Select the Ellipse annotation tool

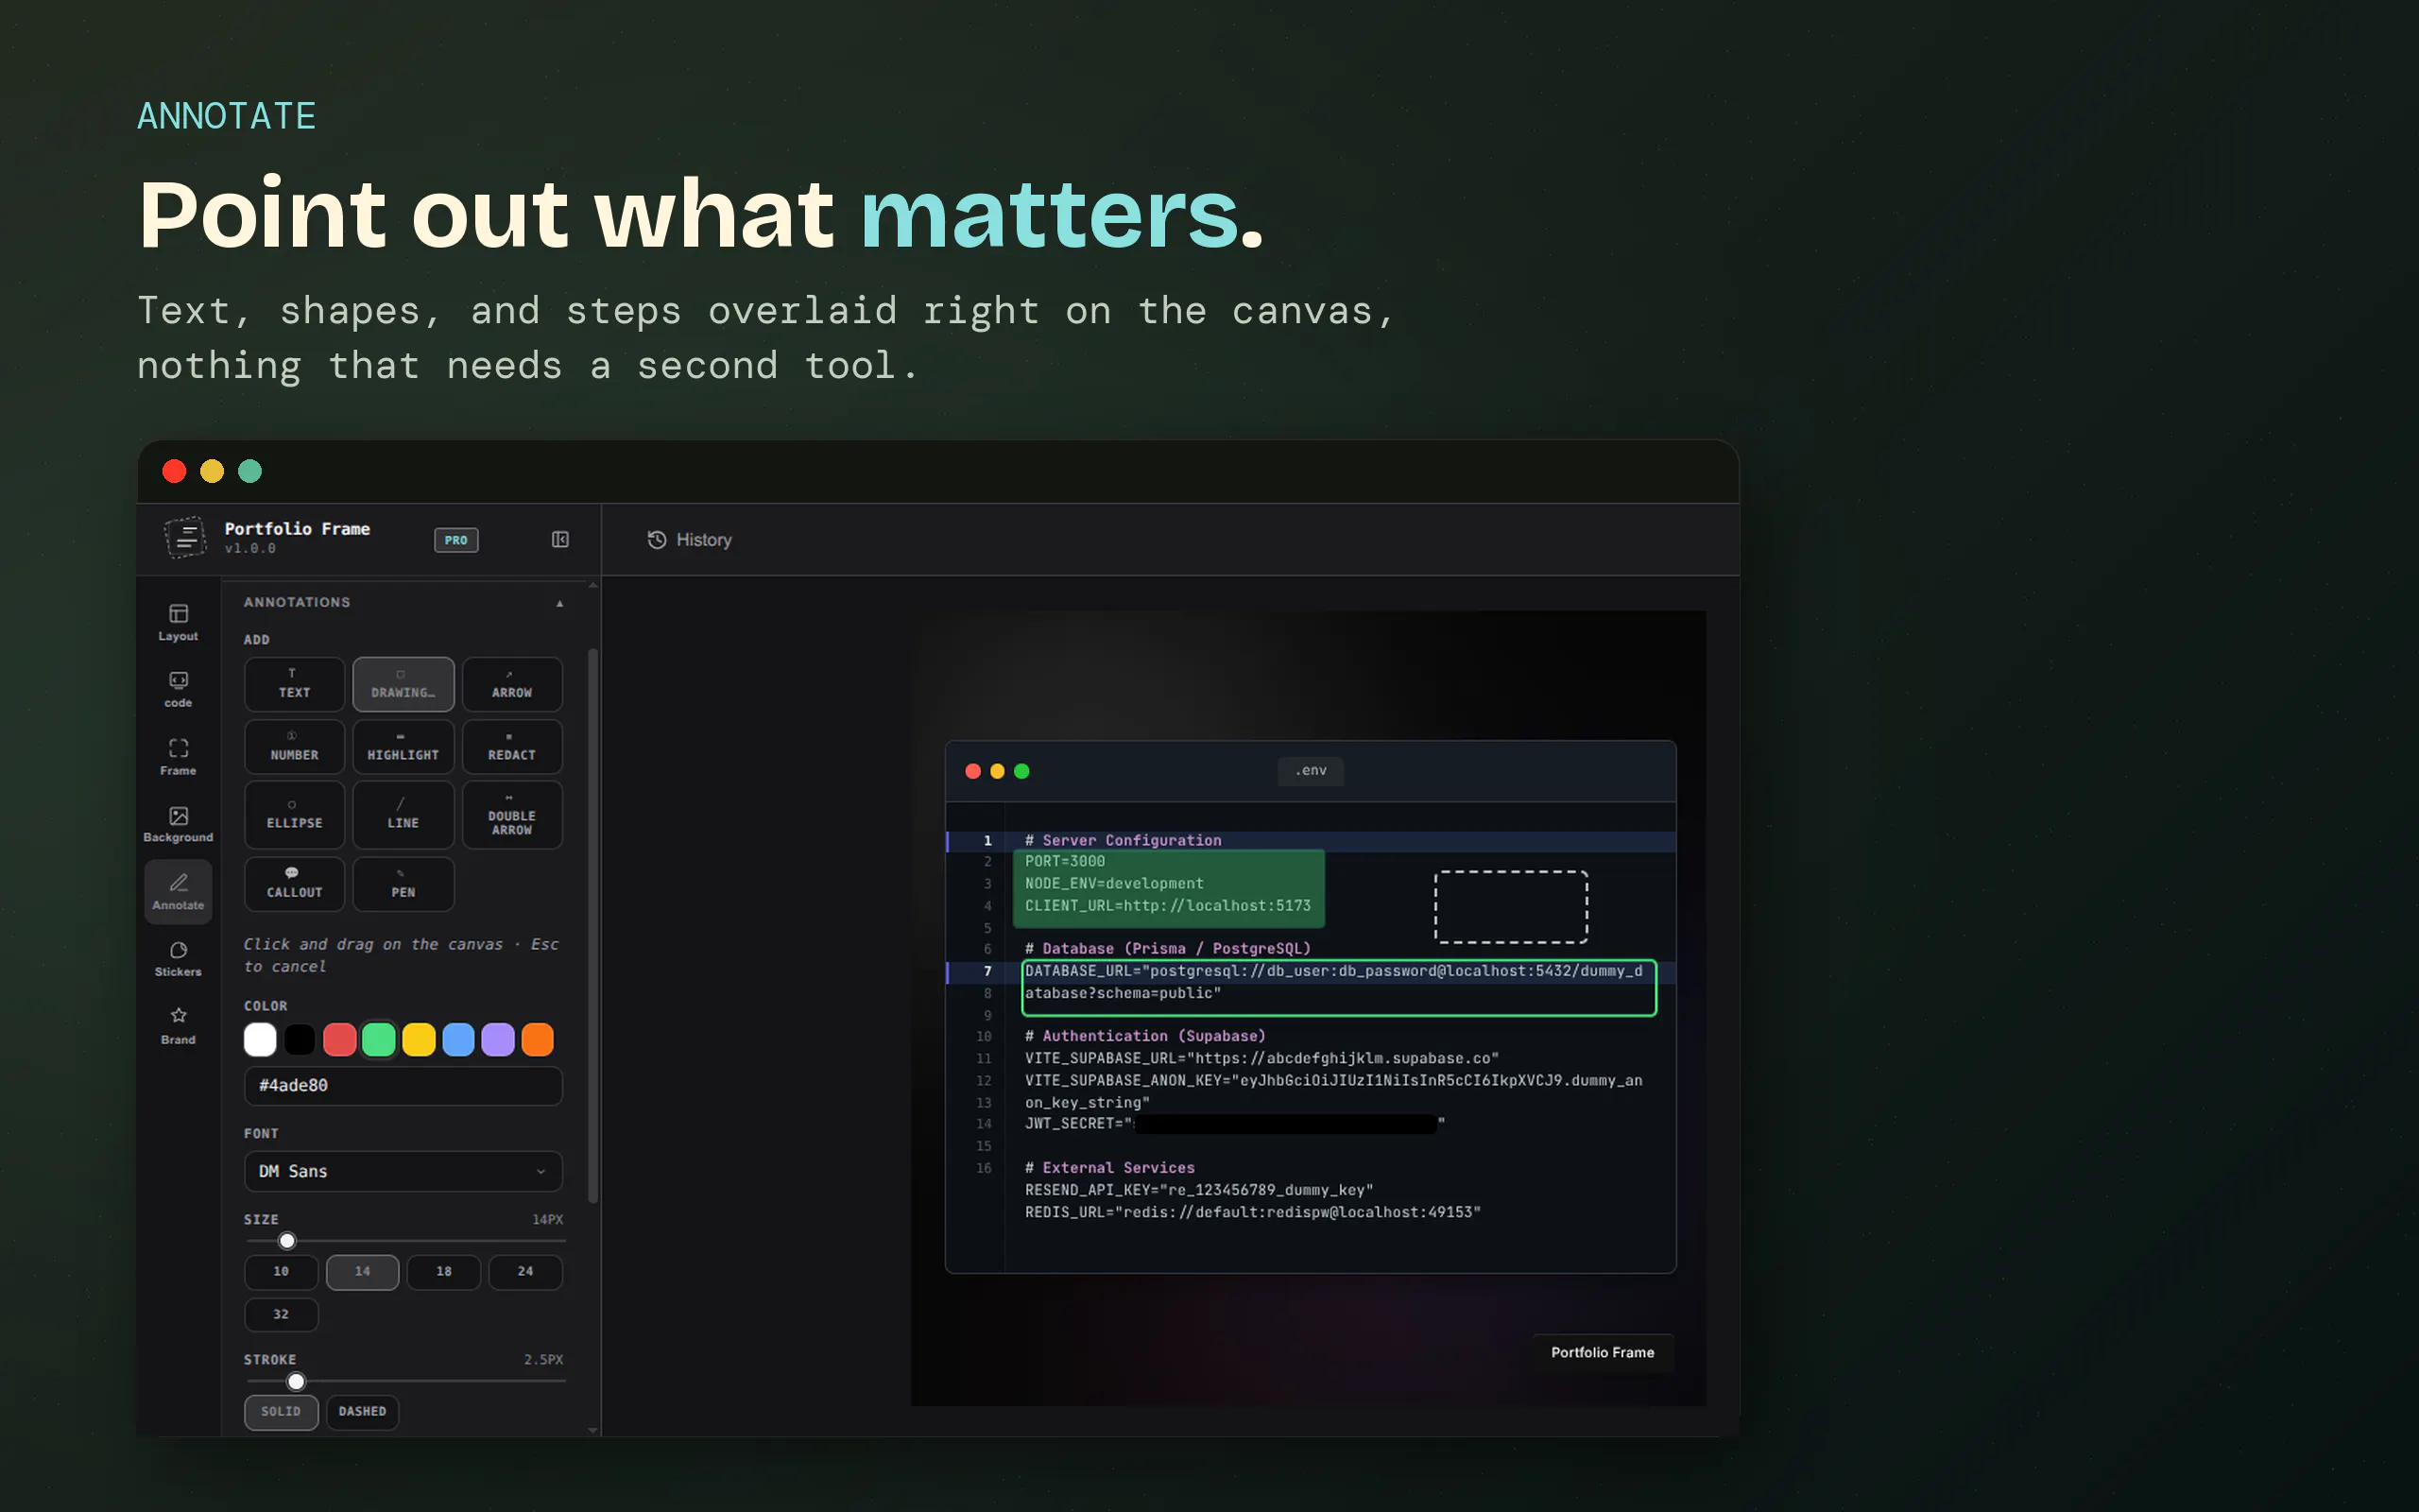point(294,815)
